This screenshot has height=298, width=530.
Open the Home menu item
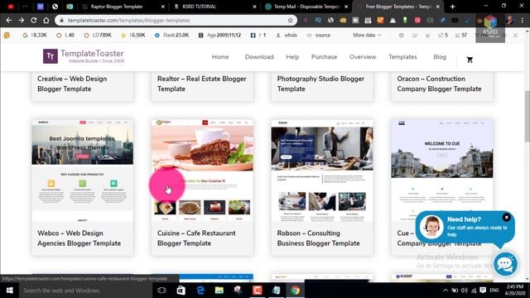pos(220,57)
